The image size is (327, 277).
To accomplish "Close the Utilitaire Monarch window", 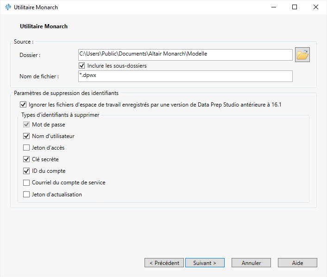I will [x=316, y=7].
